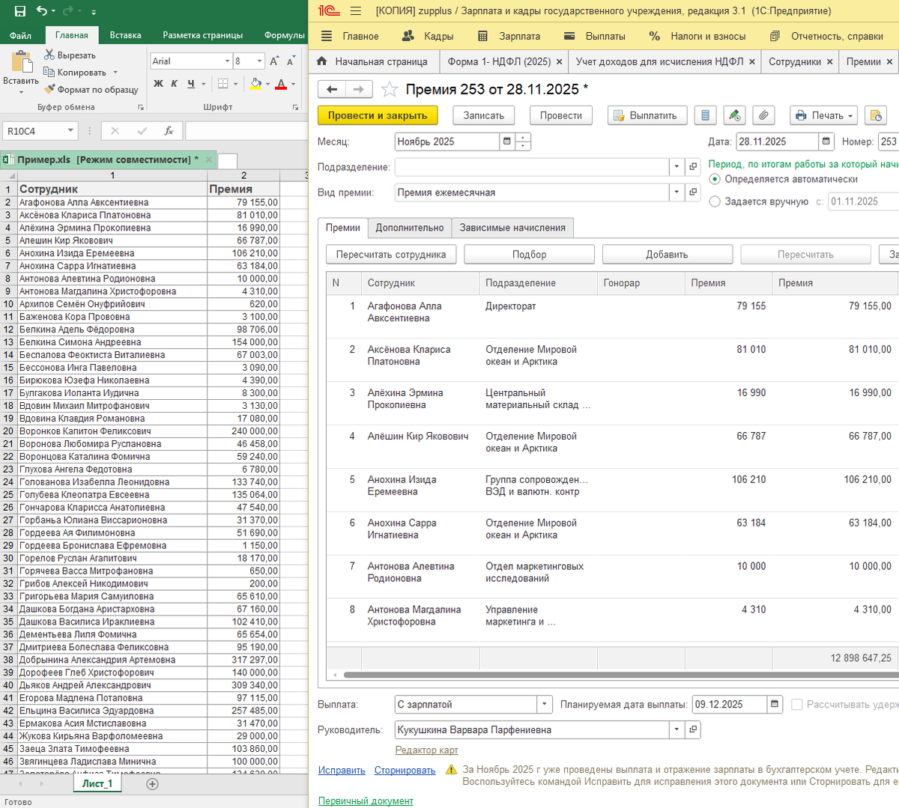Apply cell borders using the borders icon

(x=223, y=84)
